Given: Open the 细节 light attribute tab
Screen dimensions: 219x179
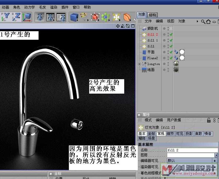Looking at the screenshot, I should (170, 134).
